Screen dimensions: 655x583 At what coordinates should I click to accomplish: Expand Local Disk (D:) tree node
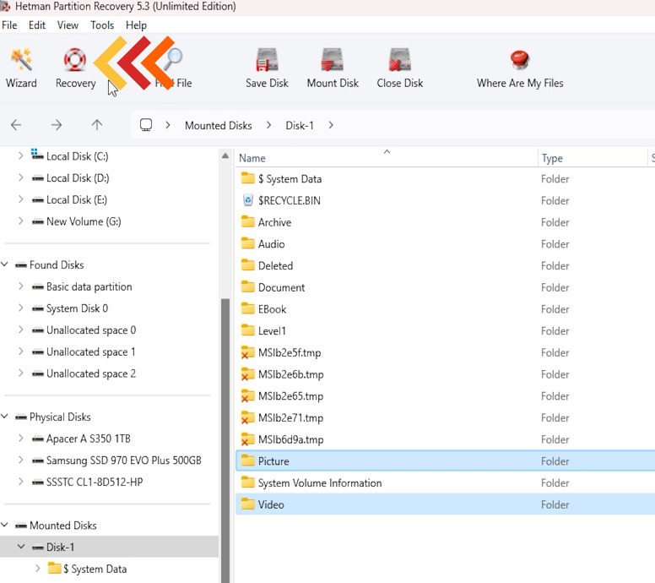[x=20, y=177]
